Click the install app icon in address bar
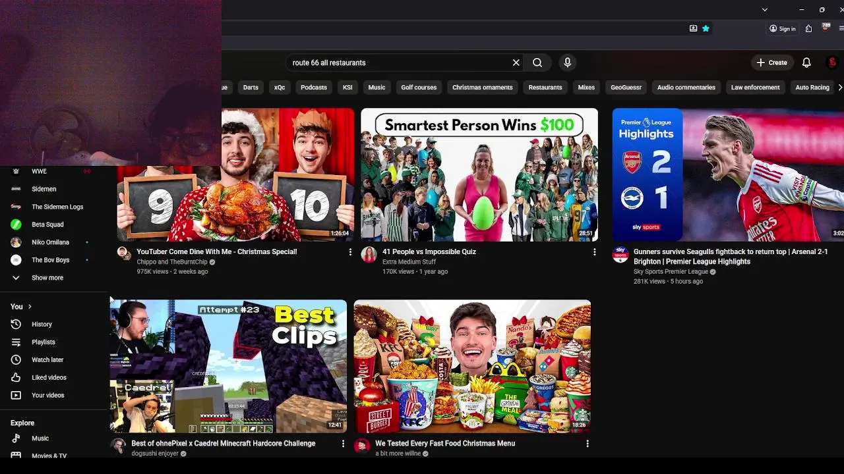 [693, 28]
